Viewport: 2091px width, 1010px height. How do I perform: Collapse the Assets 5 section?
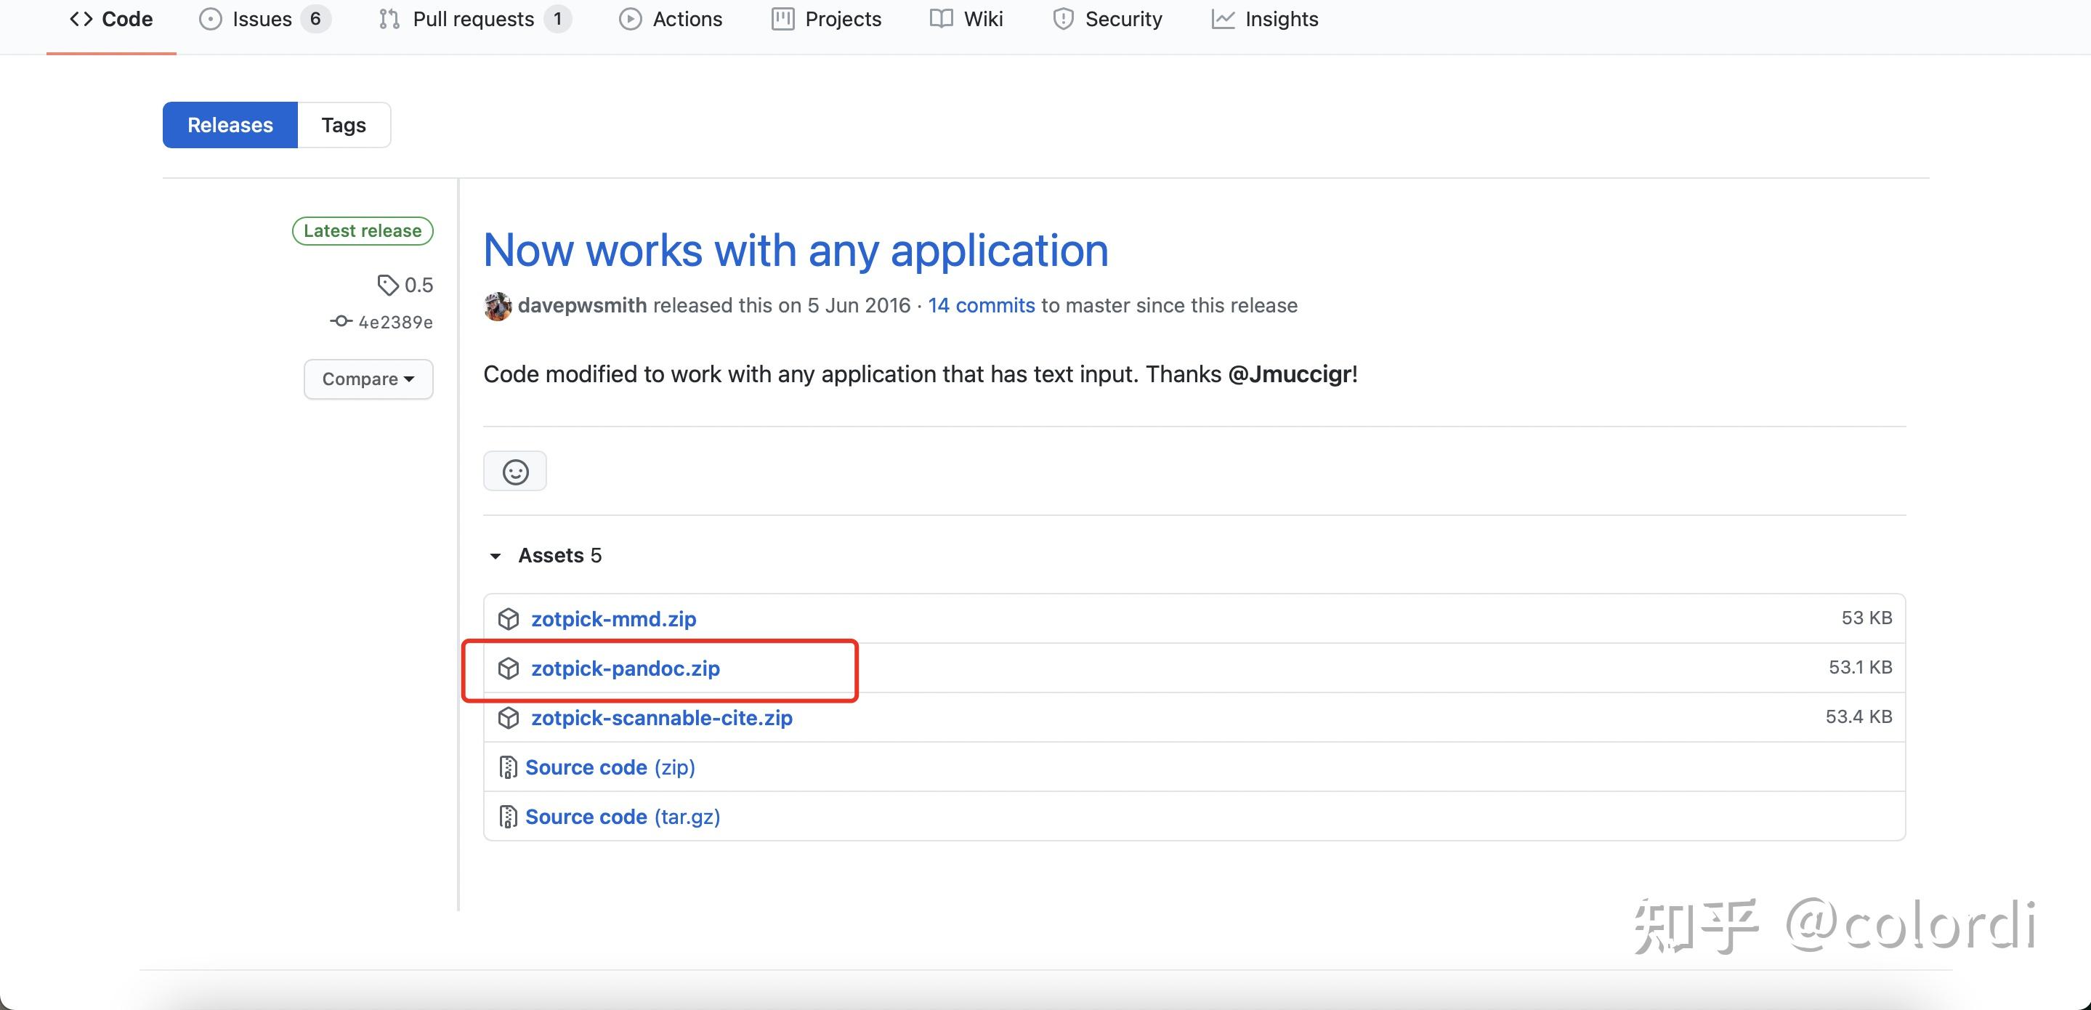click(496, 556)
